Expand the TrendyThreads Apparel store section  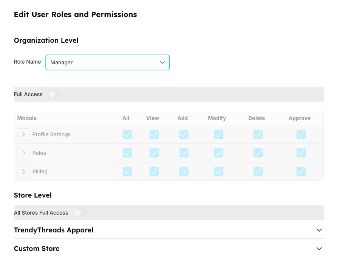point(319,230)
